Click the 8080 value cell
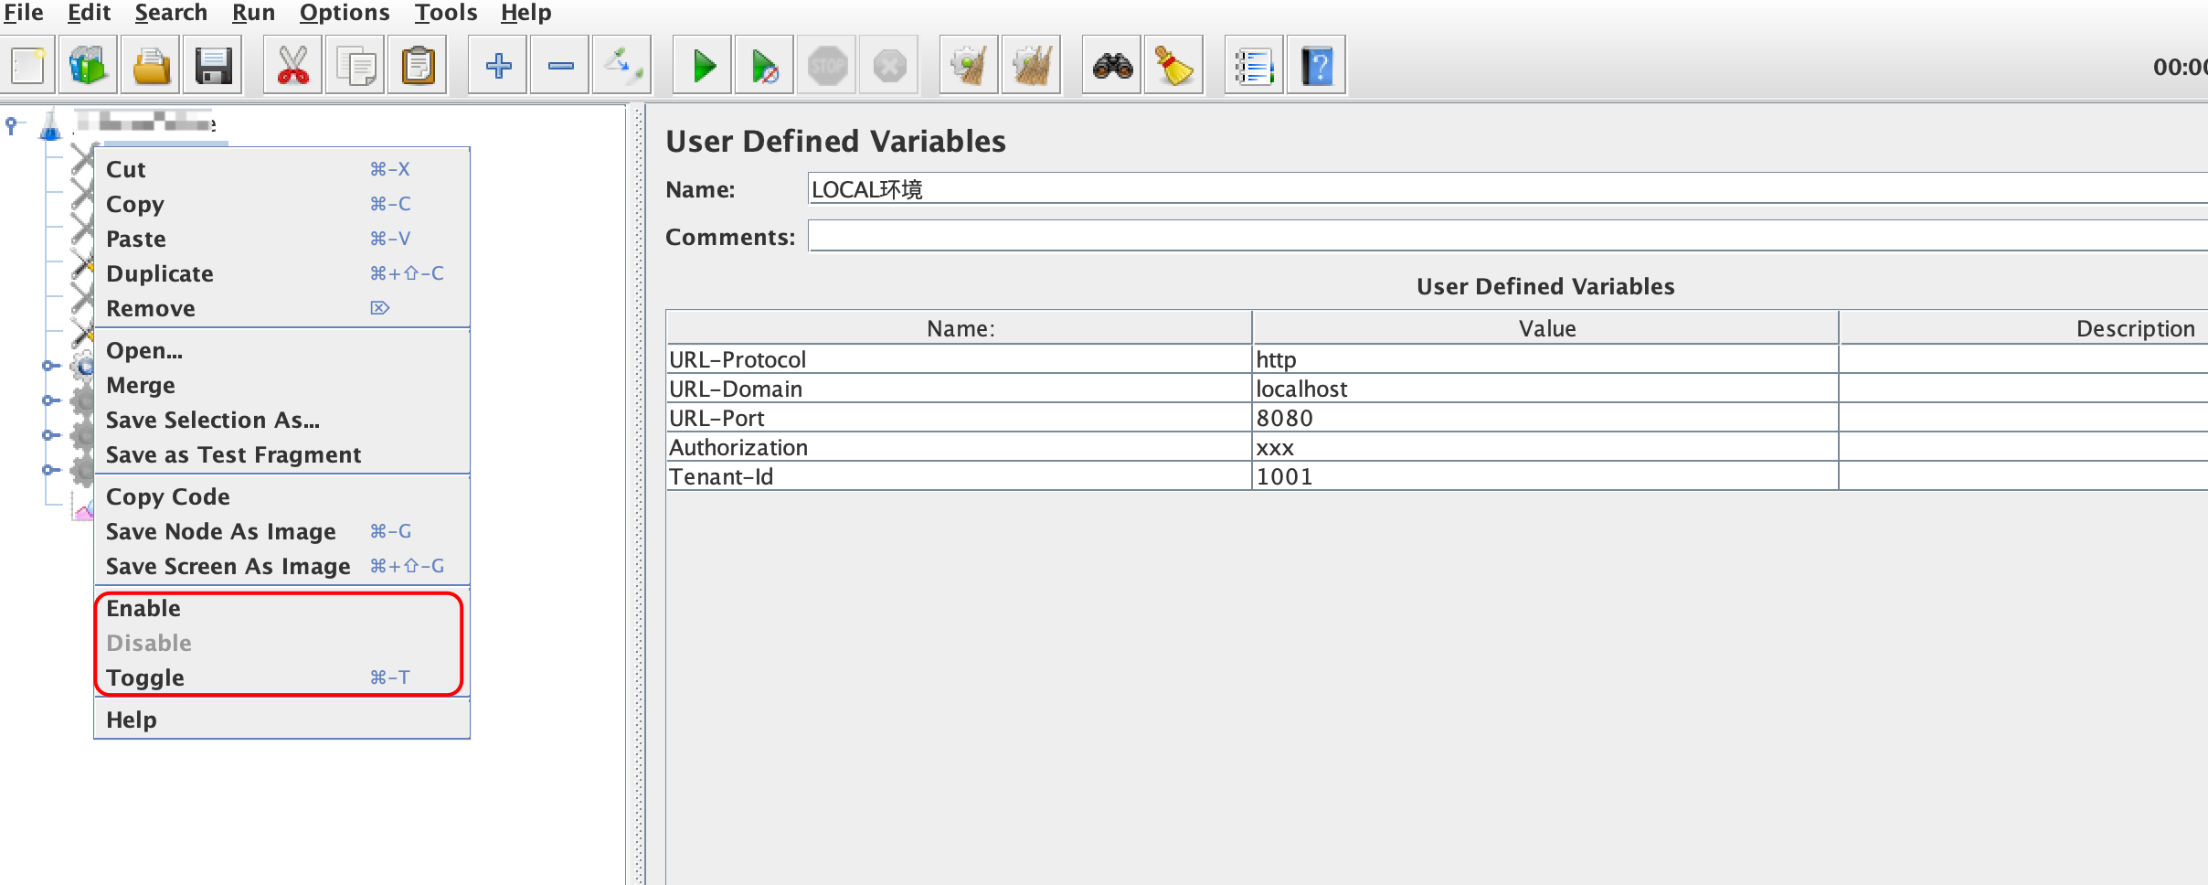2208x885 pixels. (1546, 418)
